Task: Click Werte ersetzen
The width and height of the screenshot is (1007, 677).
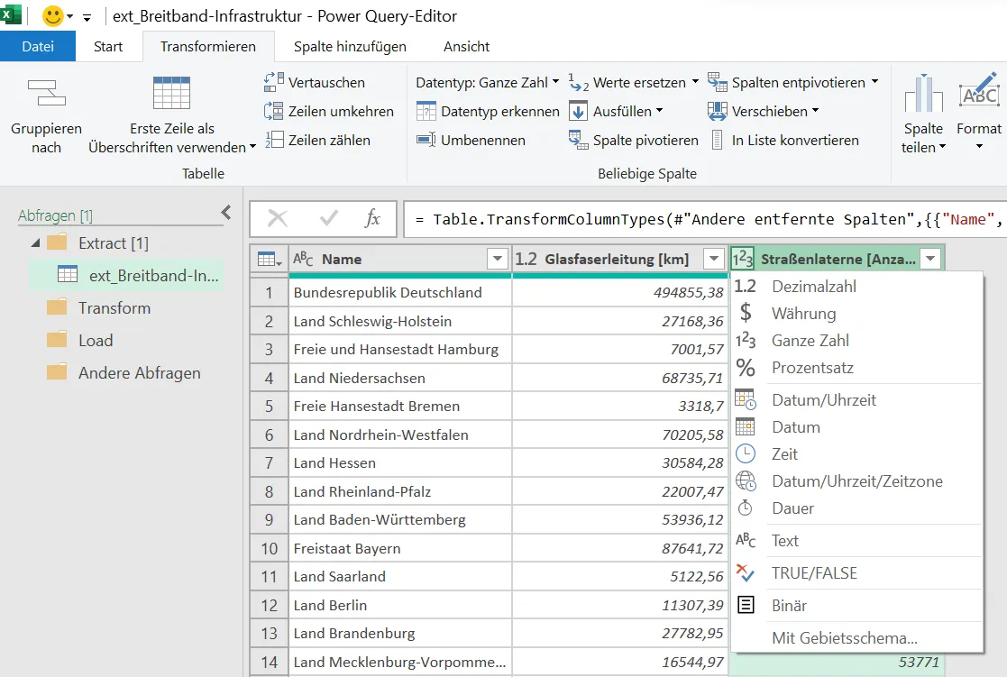Action: point(628,82)
